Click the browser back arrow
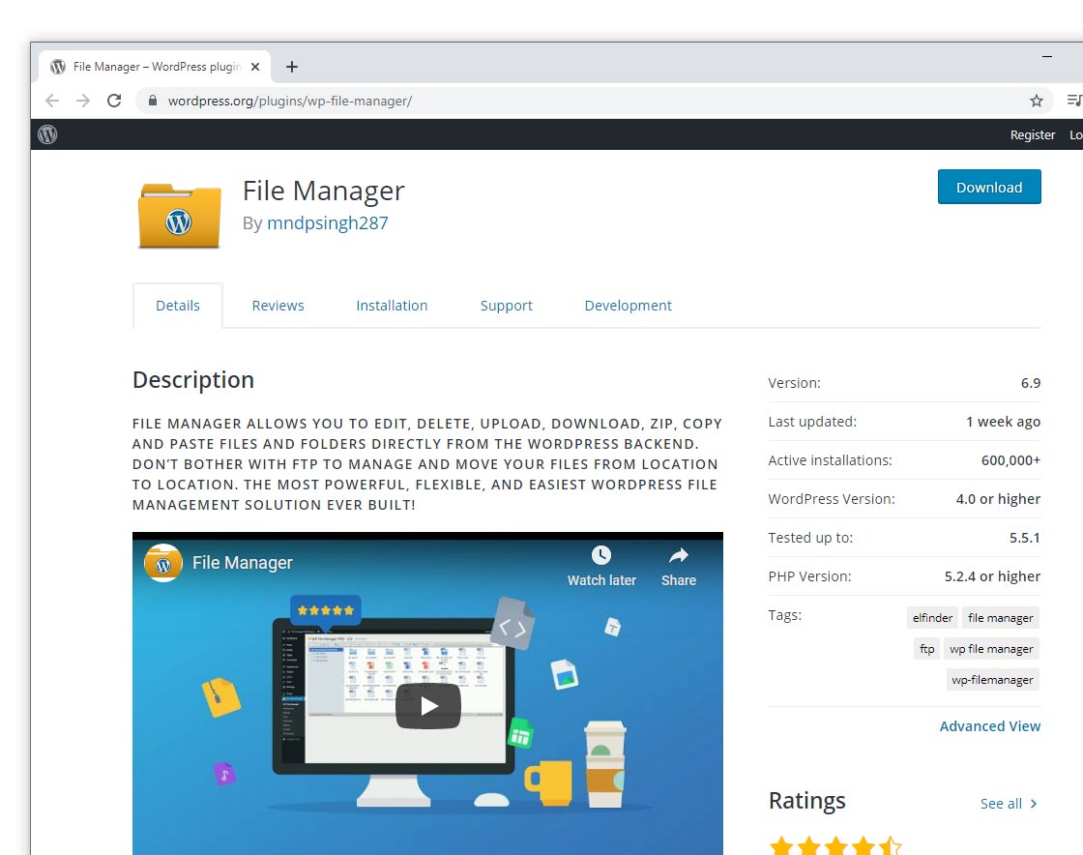 [x=52, y=101]
